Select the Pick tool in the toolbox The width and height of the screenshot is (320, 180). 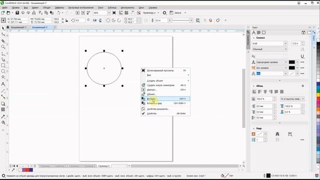[3, 28]
